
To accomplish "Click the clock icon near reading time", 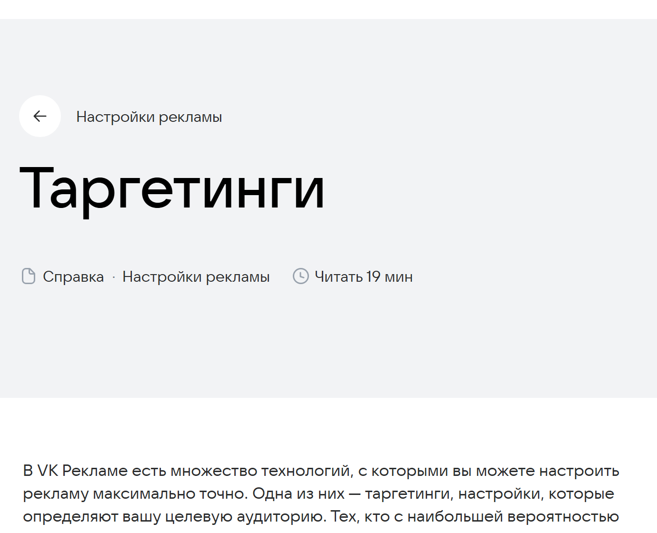I will pyautogui.click(x=301, y=276).
